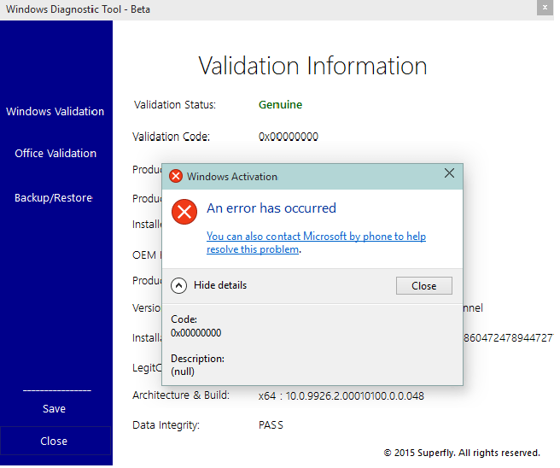Open the contact Microsoft by phone link

[x=316, y=243]
